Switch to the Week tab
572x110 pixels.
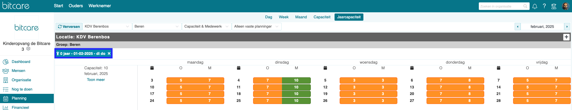pos(284,17)
